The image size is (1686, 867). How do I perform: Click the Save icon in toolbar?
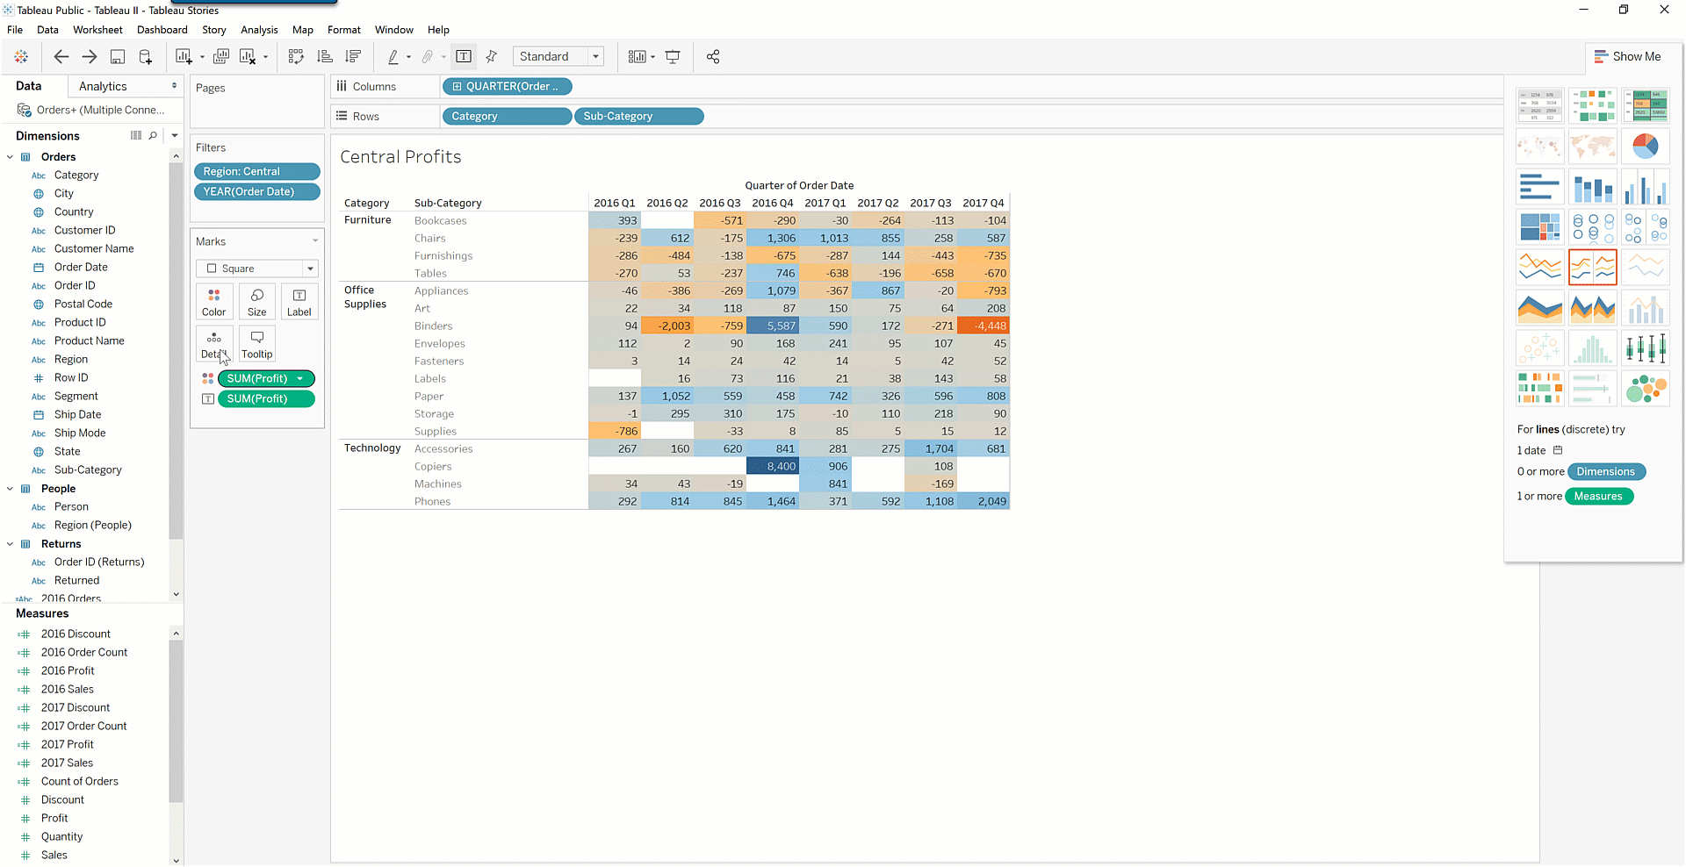pyautogui.click(x=117, y=57)
